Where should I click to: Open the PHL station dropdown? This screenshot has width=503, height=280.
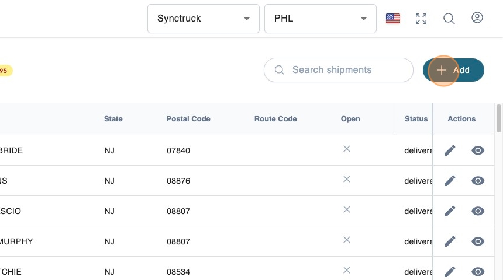coord(320,19)
